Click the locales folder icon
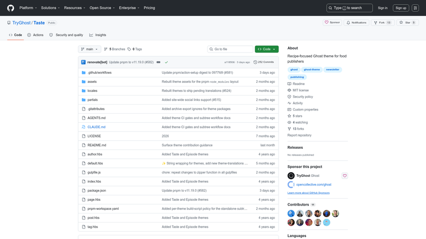426x239 pixels. tap(84, 91)
